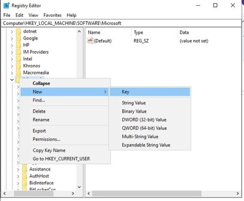The width and height of the screenshot is (244, 201).
Task: Click the BidInterface folder icon
Action: [24, 183]
